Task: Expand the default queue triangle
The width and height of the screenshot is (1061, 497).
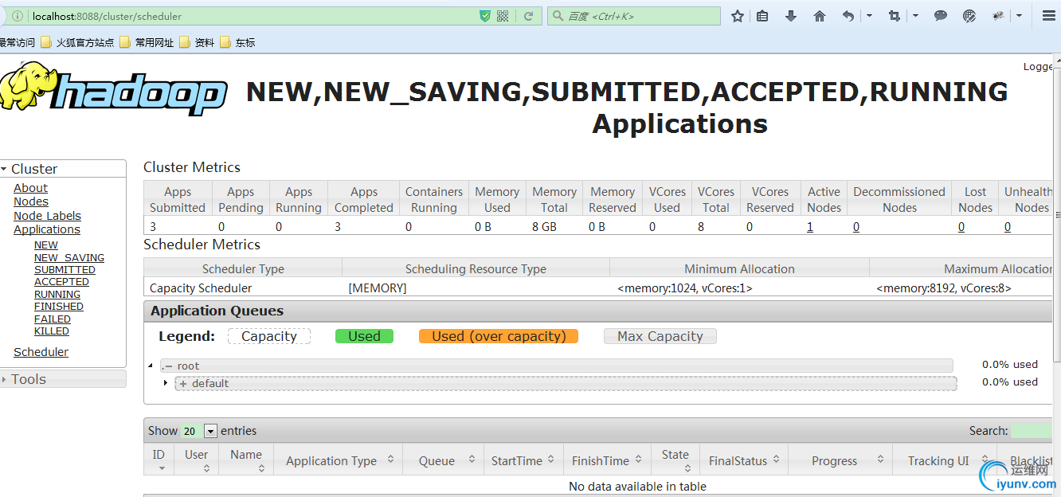Action: 166,383
